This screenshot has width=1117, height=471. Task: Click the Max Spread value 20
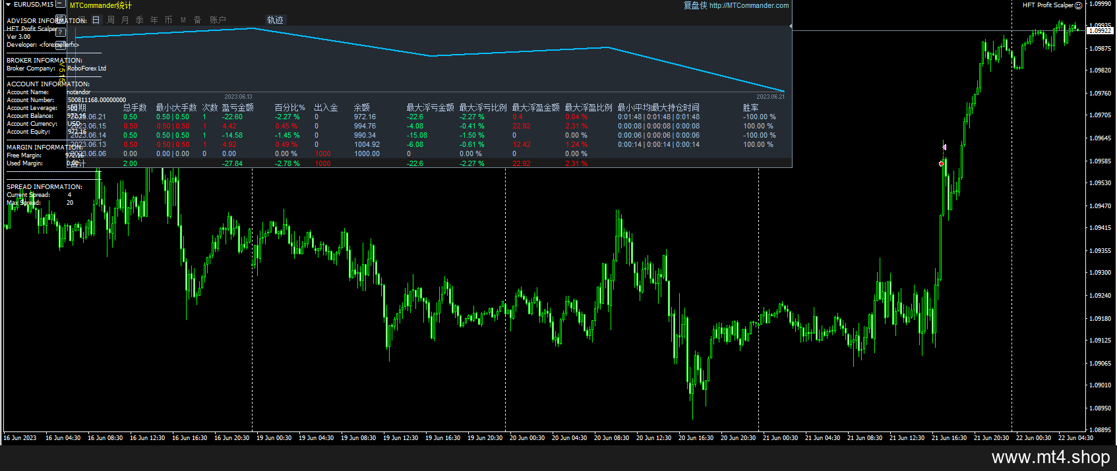[x=70, y=203]
